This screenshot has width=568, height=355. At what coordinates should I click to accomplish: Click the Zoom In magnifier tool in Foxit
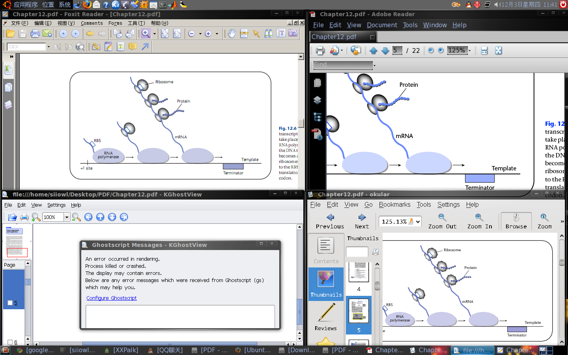tap(146, 34)
